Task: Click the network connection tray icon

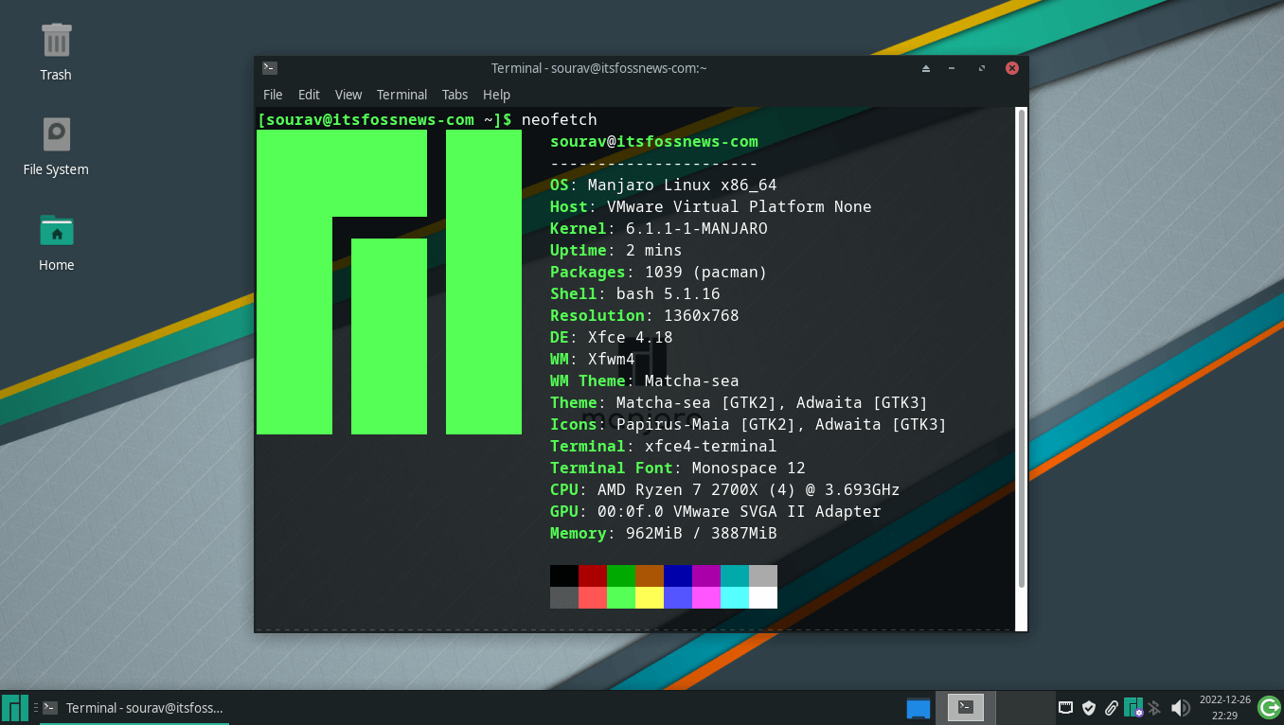Action: (1066, 707)
